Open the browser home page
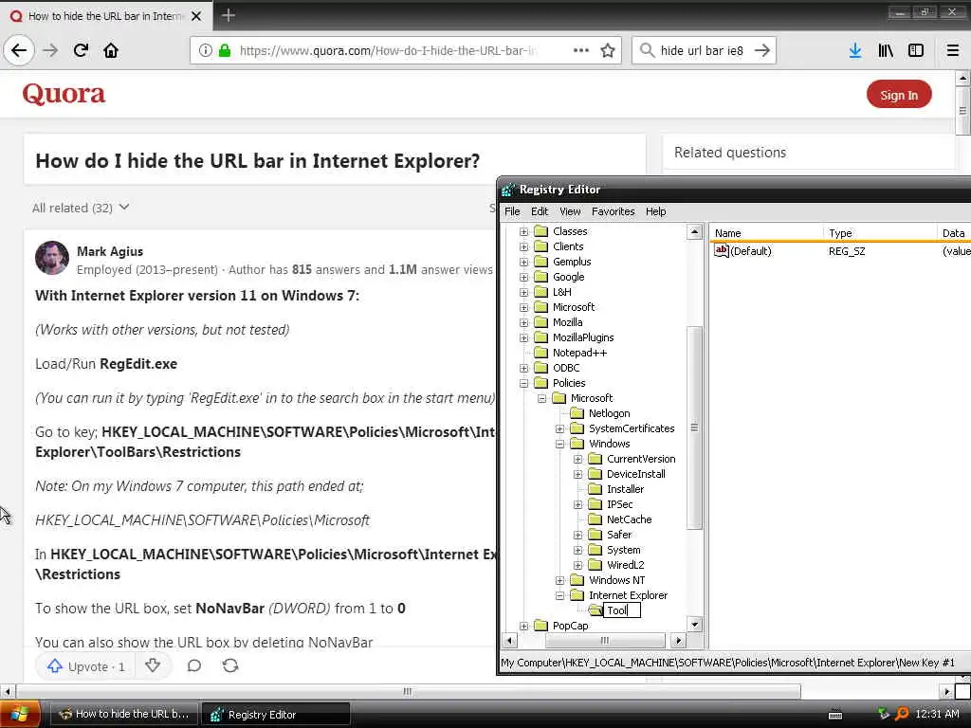 111,50
